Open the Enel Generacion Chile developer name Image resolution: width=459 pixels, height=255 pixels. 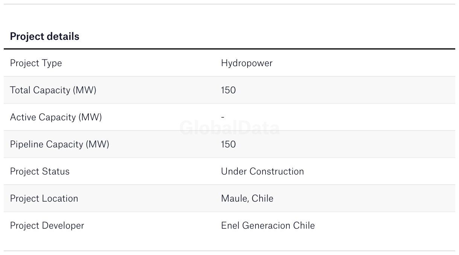click(x=268, y=226)
